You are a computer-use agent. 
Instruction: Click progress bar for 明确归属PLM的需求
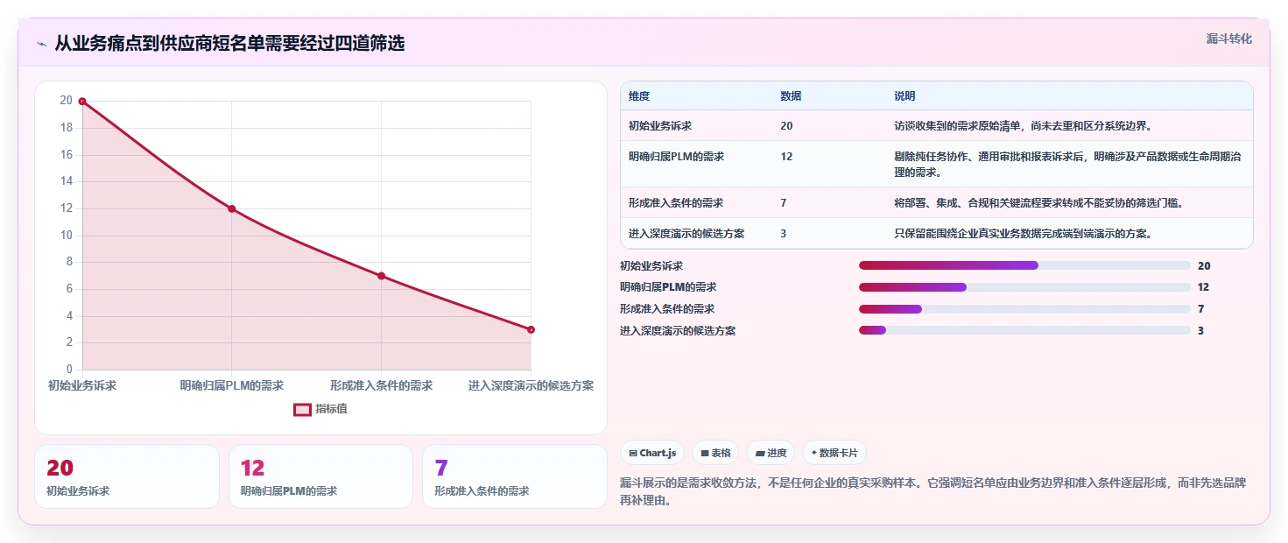(x=1024, y=287)
